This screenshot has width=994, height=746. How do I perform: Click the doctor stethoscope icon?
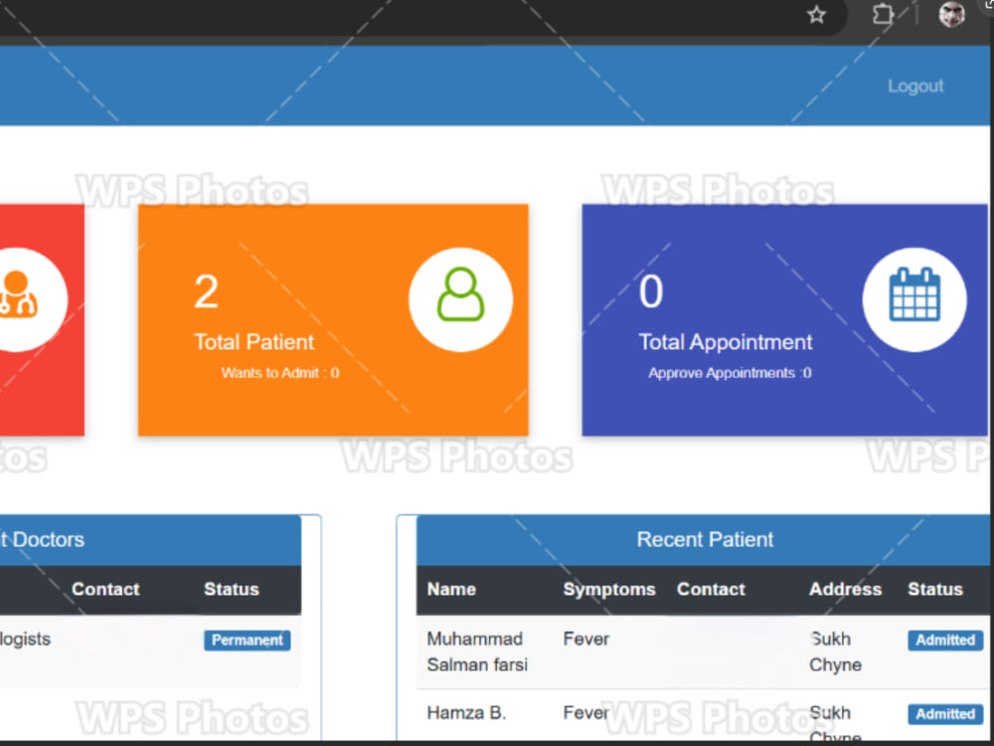point(17,293)
